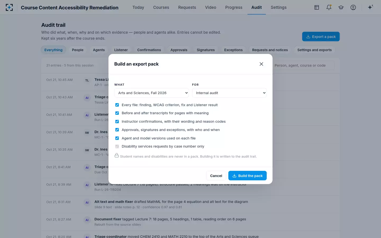Screen dimensions: 381x238
Task: Open the Courses tab
Action: [161, 7]
